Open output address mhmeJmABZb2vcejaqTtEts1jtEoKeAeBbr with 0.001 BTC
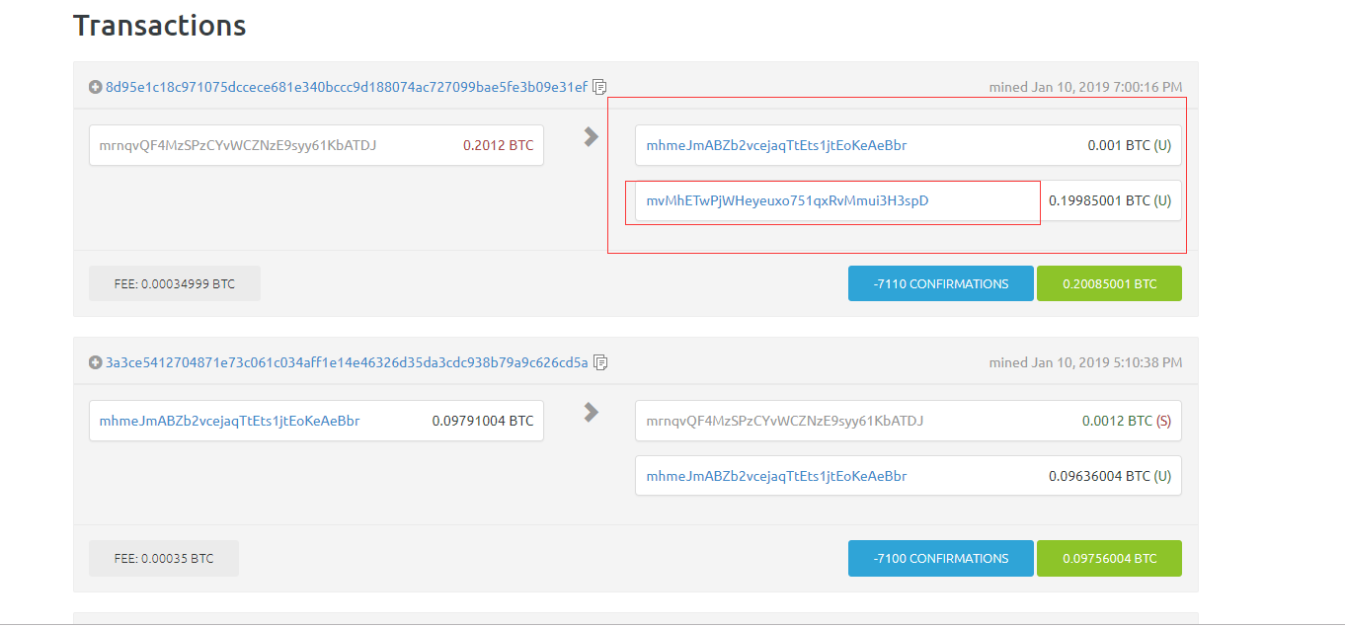The image size is (1345, 628). point(776,145)
